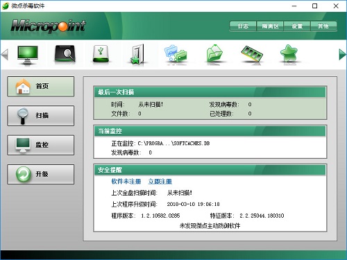Open the 扫描 scan section
347x260 pixels.
tap(41, 116)
